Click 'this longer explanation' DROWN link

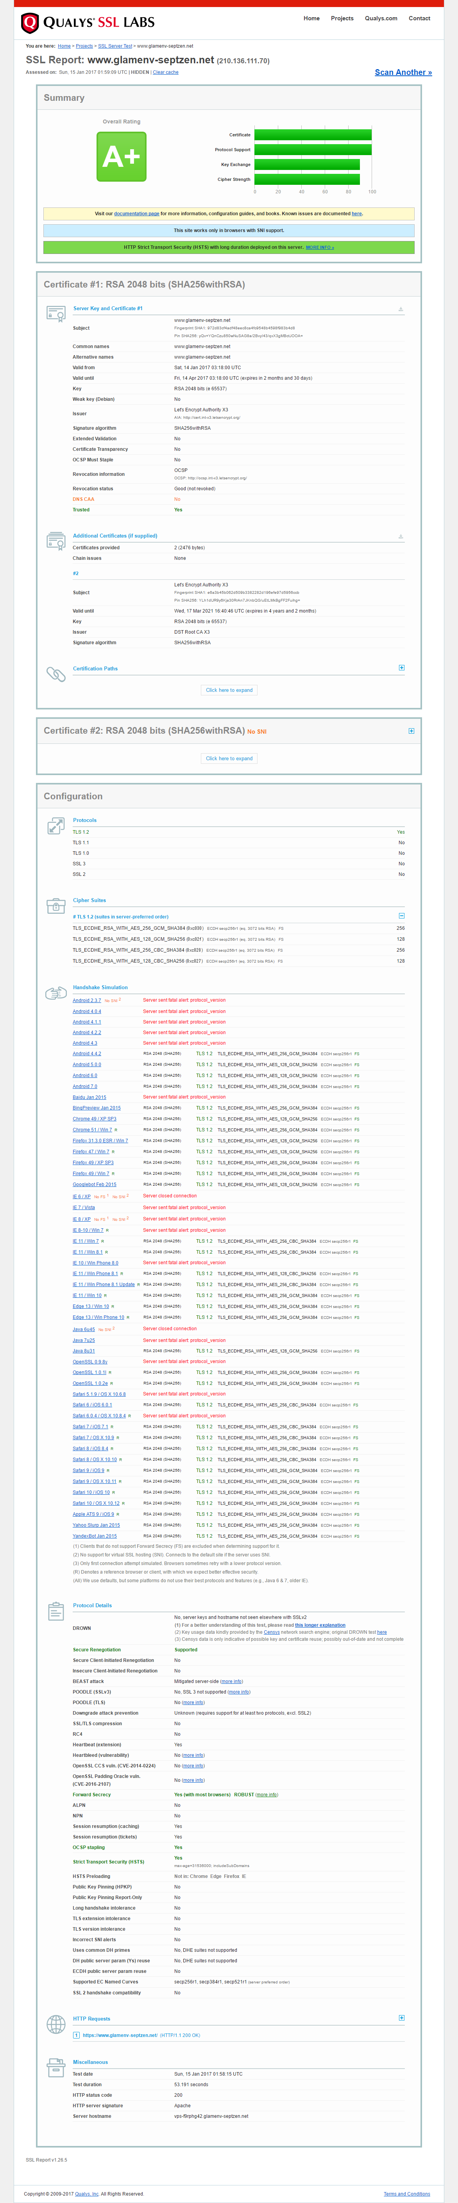coord(320,1626)
